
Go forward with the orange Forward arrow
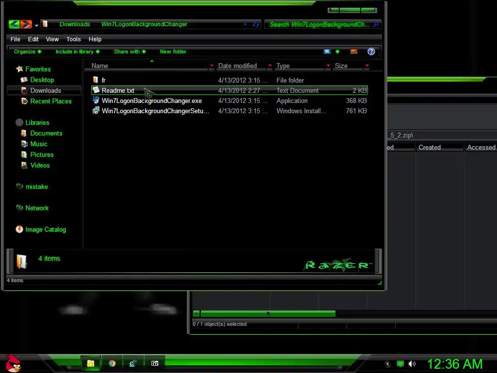[x=26, y=24]
